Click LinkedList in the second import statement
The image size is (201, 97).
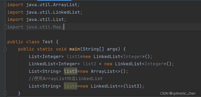click(67, 12)
